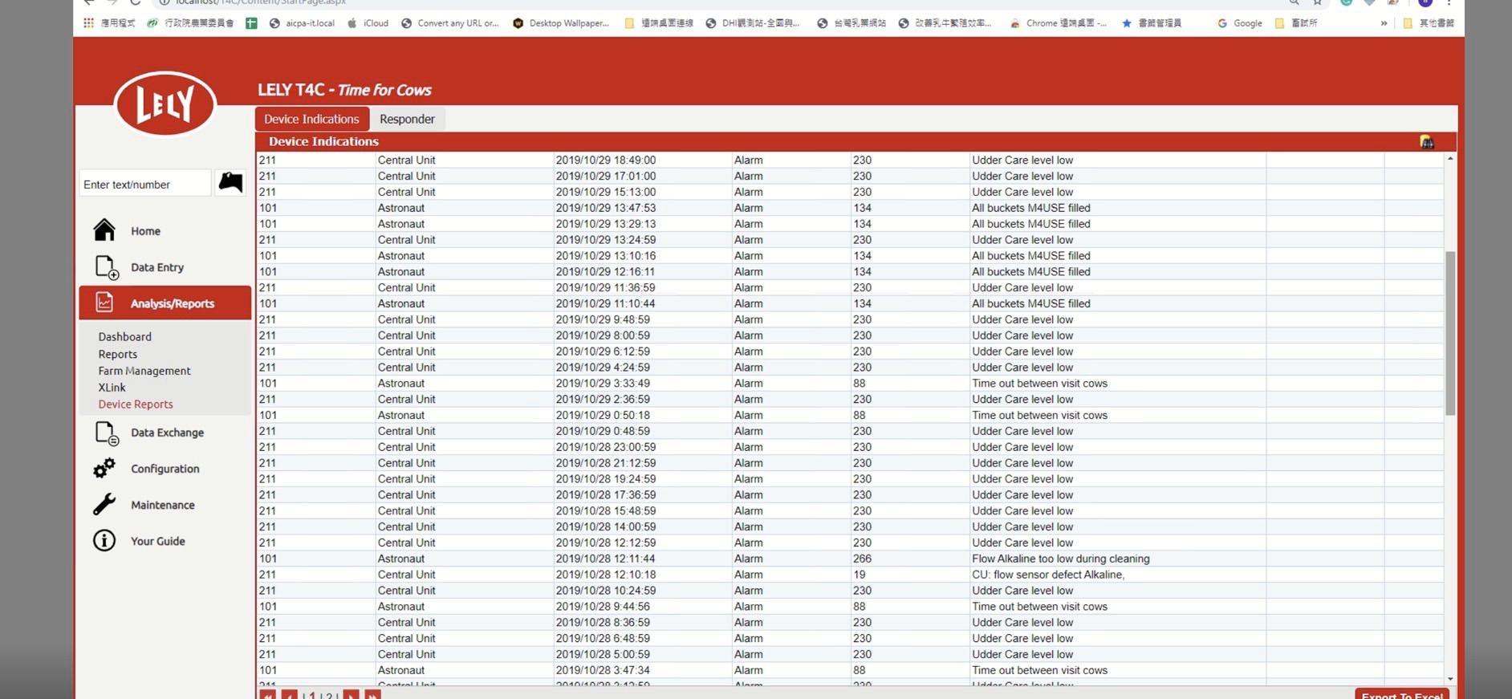
Task: Click the scrollbar up arrow
Action: pos(1450,159)
